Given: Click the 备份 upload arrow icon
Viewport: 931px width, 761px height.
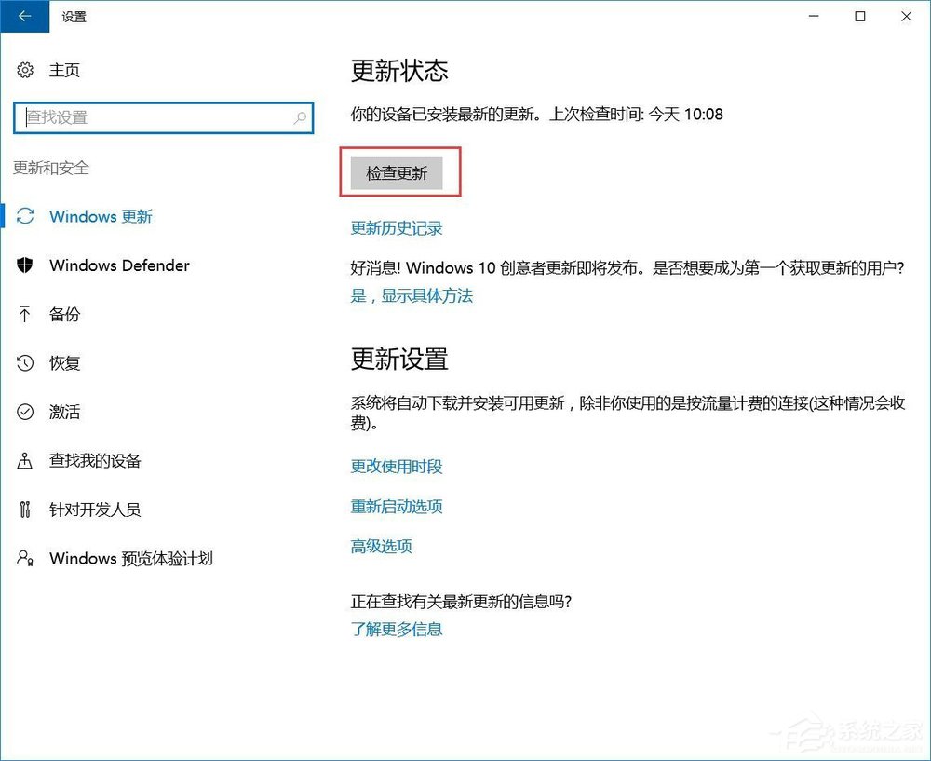Looking at the screenshot, I should 23,314.
